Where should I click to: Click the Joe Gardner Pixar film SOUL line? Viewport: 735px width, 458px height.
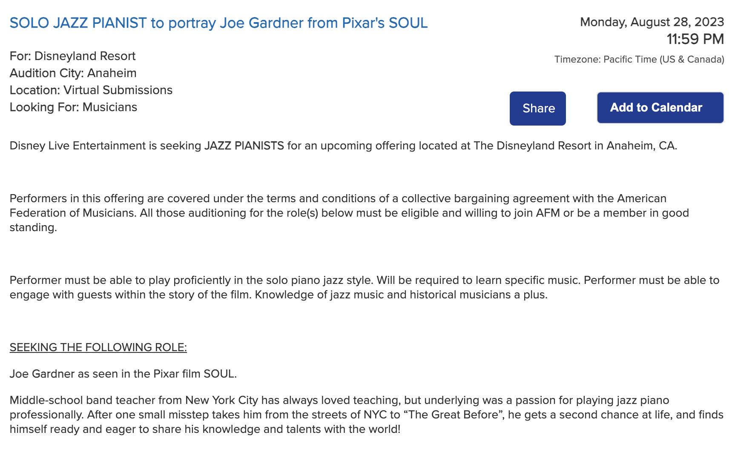tap(123, 374)
